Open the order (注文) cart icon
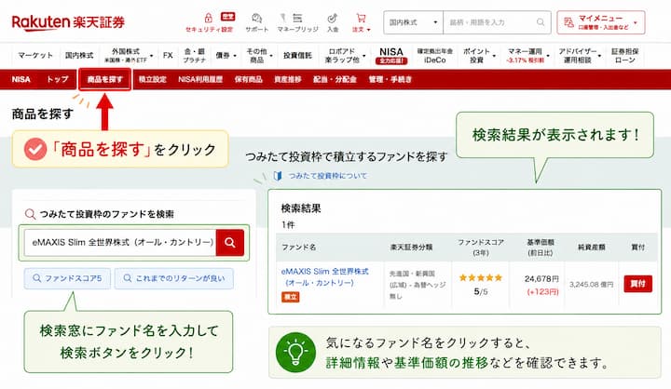Screen dimensions: 671x389 (x=361, y=18)
